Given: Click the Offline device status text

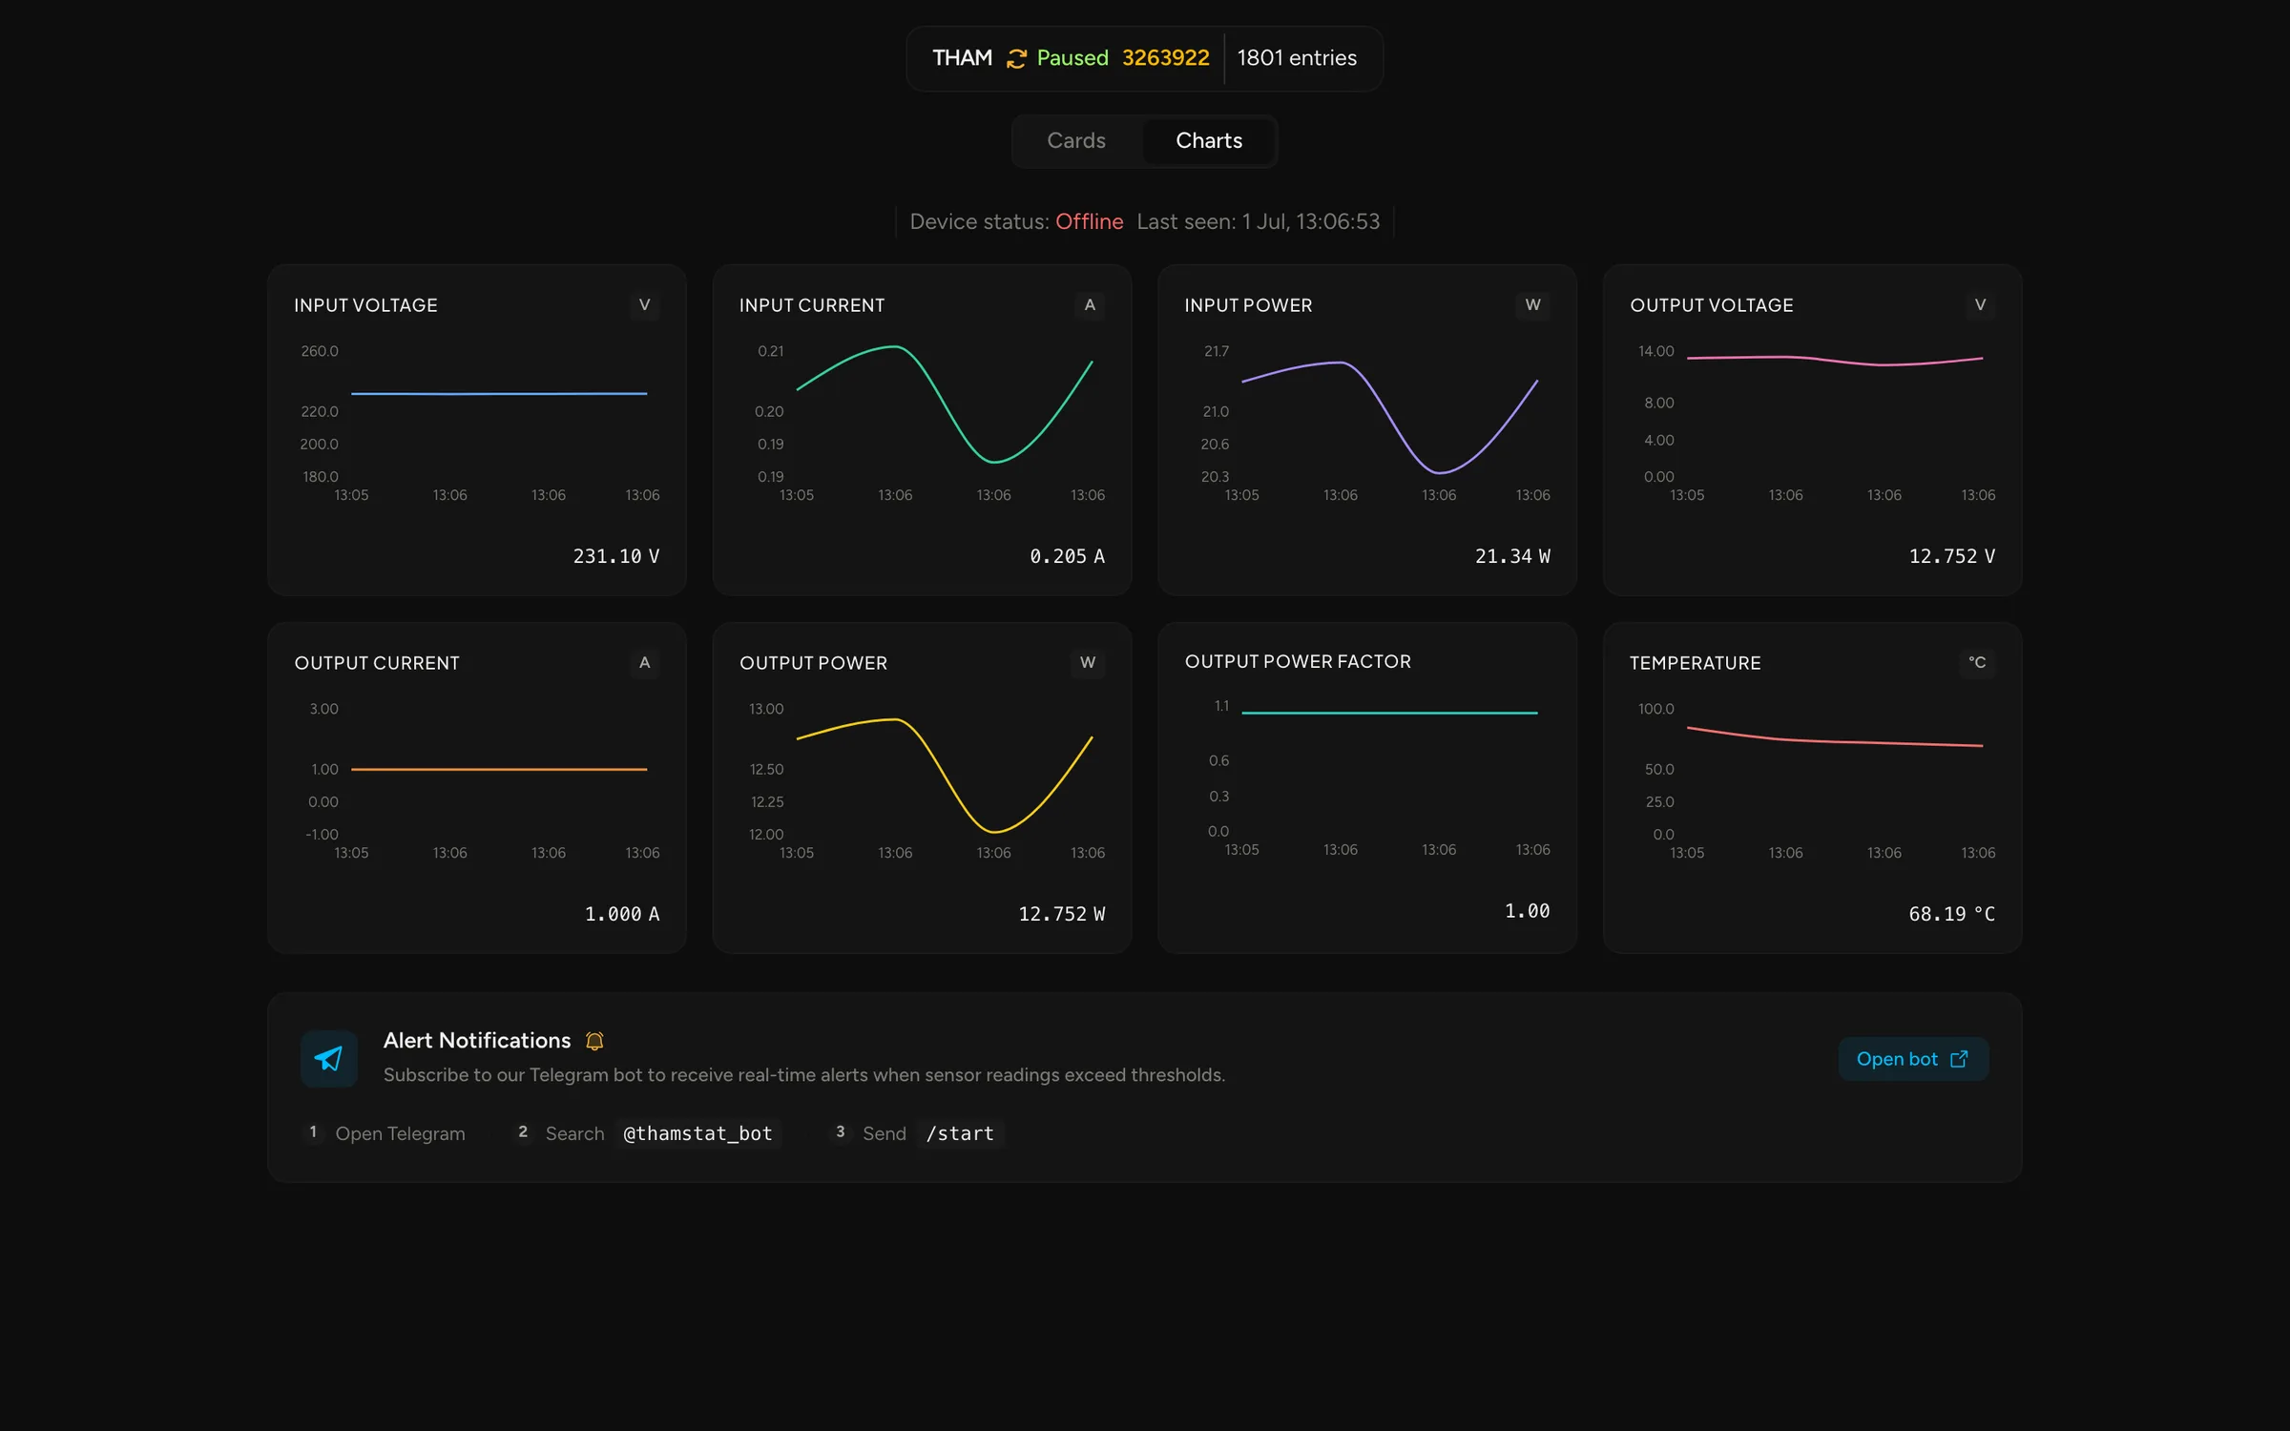Looking at the screenshot, I should [1089, 221].
